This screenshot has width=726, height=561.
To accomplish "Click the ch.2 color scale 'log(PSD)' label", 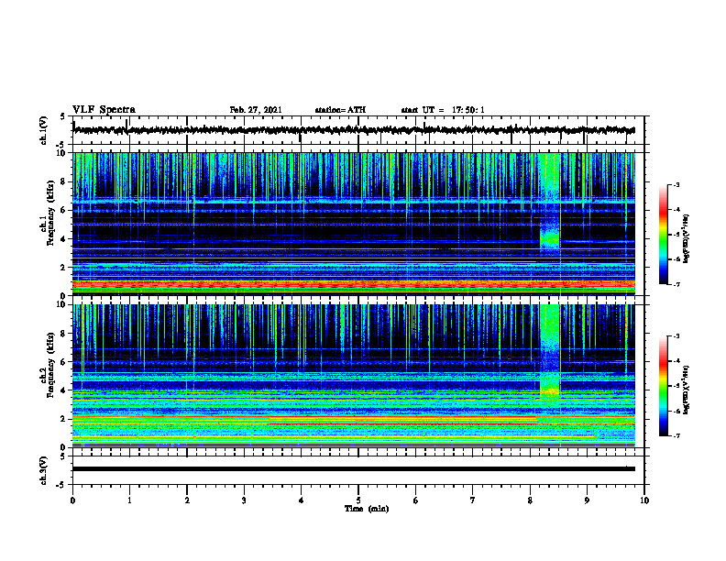I will click(x=687, y=390).
